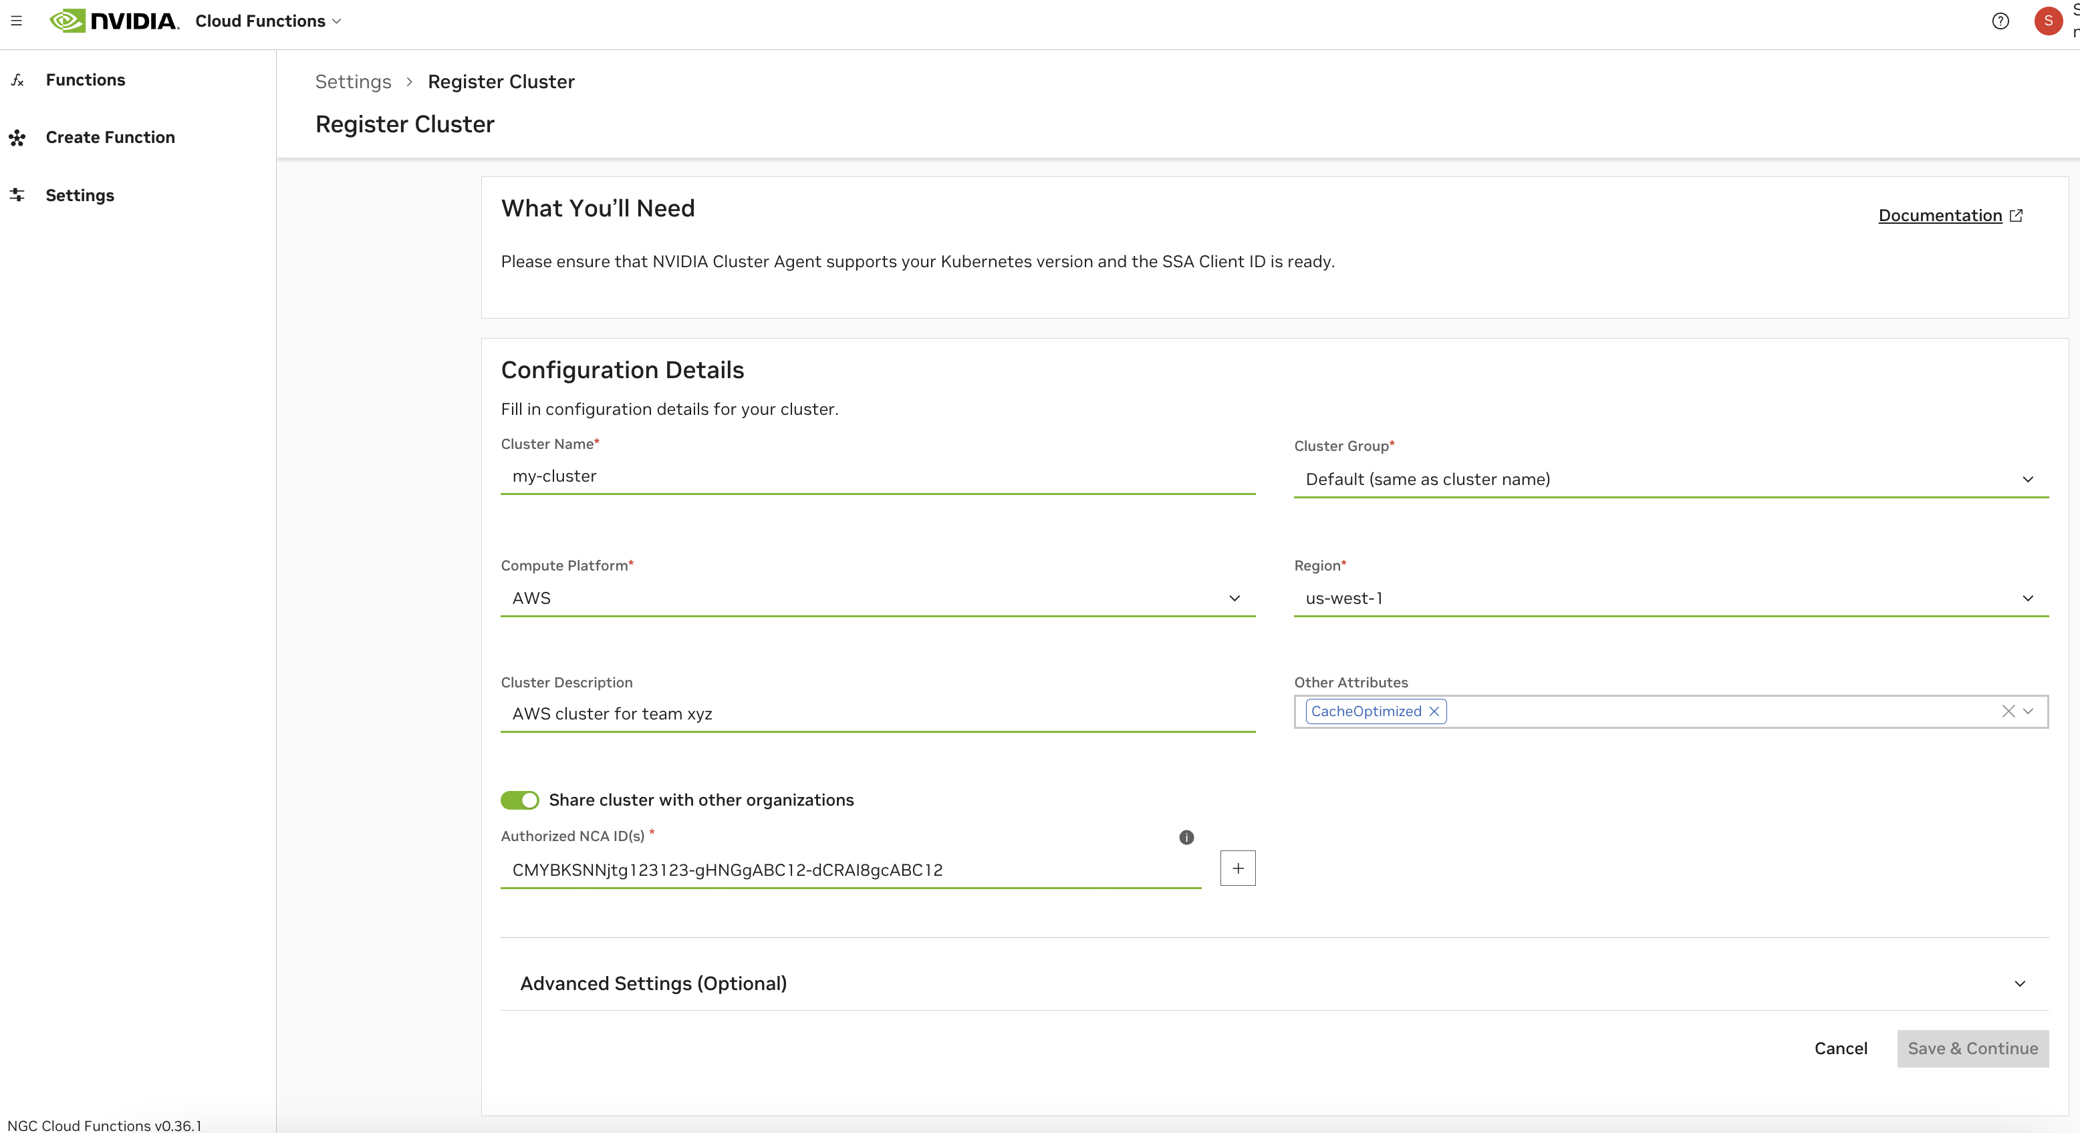Click NGC Cloud Functions v0.36.1 version text
The image size is (2080, 1133).
(104, 1125)
